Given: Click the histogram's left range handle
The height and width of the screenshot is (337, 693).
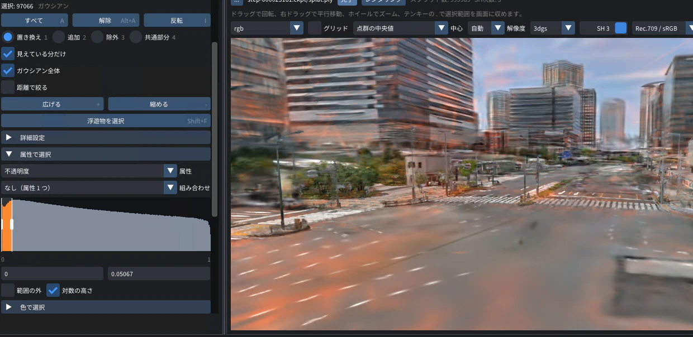Looking at the screenshot, I should pos(2,224).
